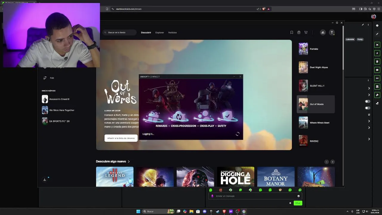The height and width of the screenshot is (215, 382).
Task: Click the Kick profile avatar at top right
Action: pos(373,17)
